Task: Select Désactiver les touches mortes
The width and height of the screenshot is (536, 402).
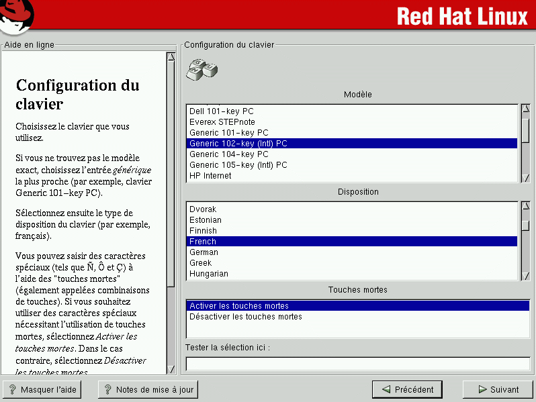Action: 245,317
